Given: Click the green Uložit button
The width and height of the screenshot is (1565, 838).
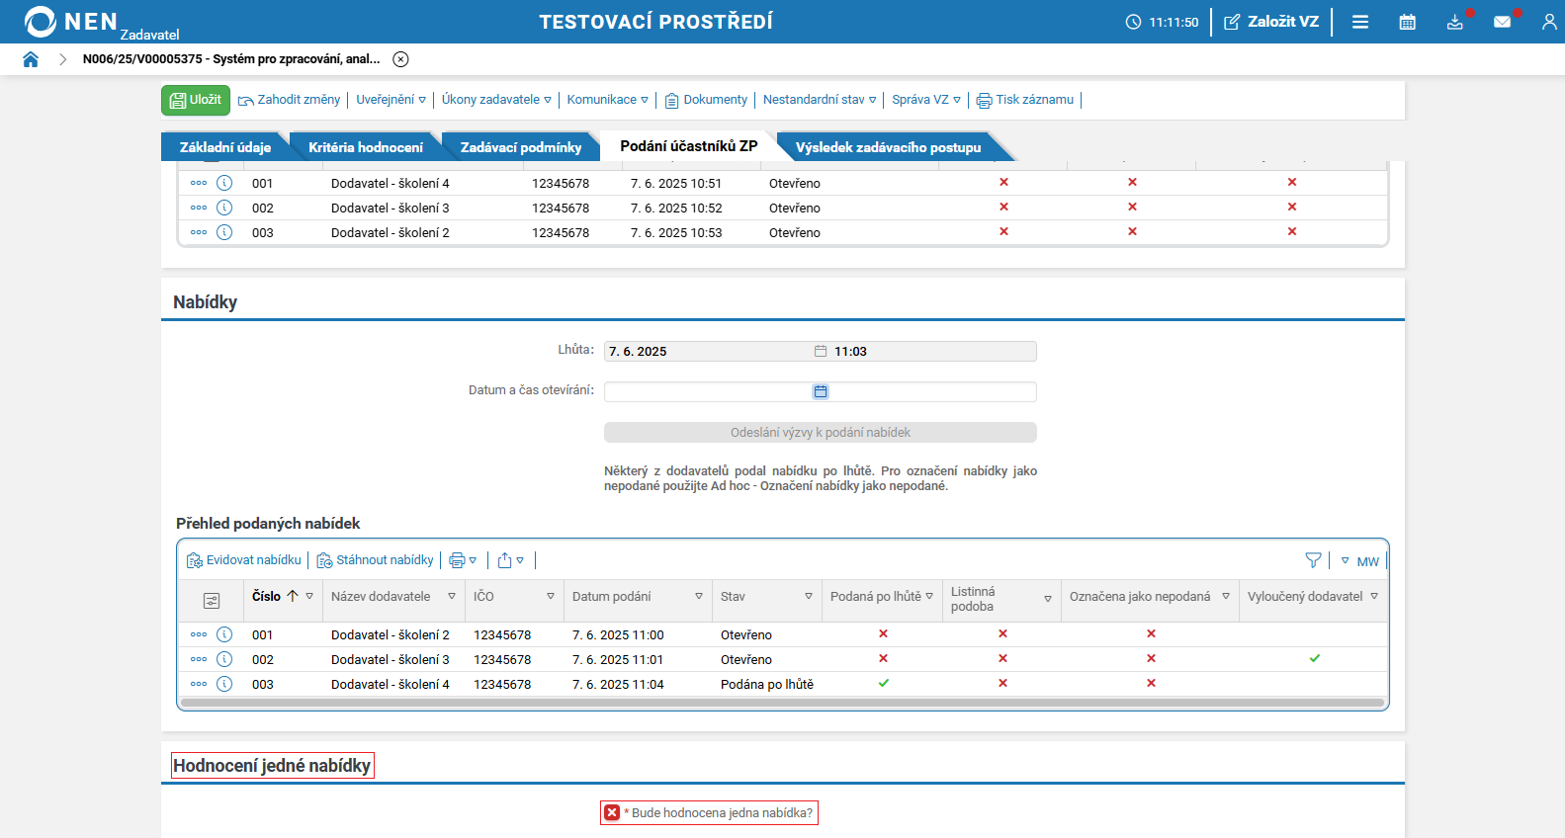Looking at the screenshot, I should click(196, 100).
